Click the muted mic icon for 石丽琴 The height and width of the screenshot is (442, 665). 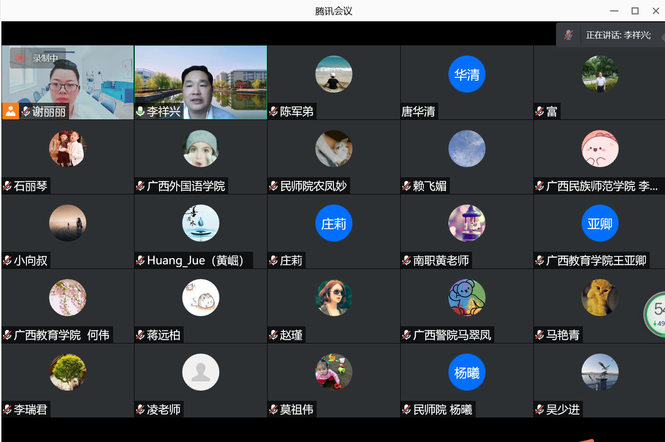(7, 186)
